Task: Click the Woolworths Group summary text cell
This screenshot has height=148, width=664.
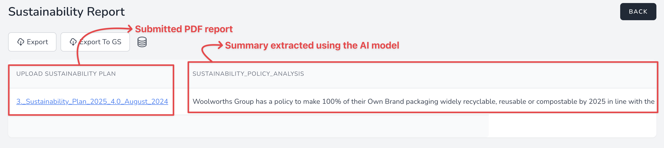Action: (x=423, y=102)
